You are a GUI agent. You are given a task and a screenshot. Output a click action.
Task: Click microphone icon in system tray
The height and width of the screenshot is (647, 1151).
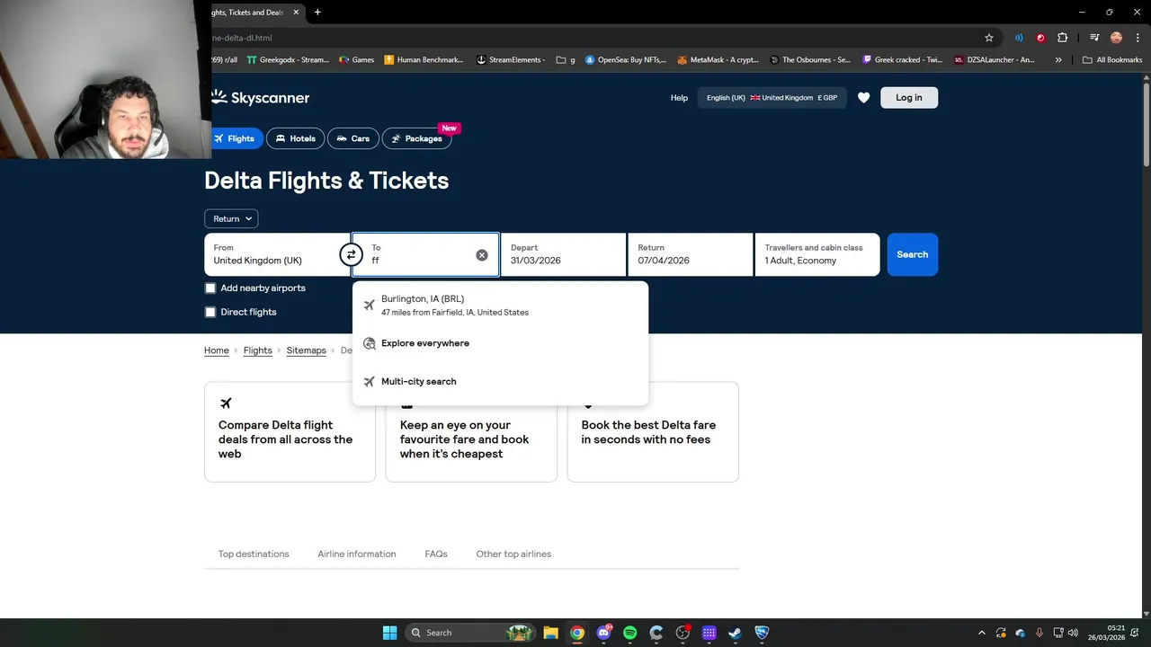click(1039, 633)
